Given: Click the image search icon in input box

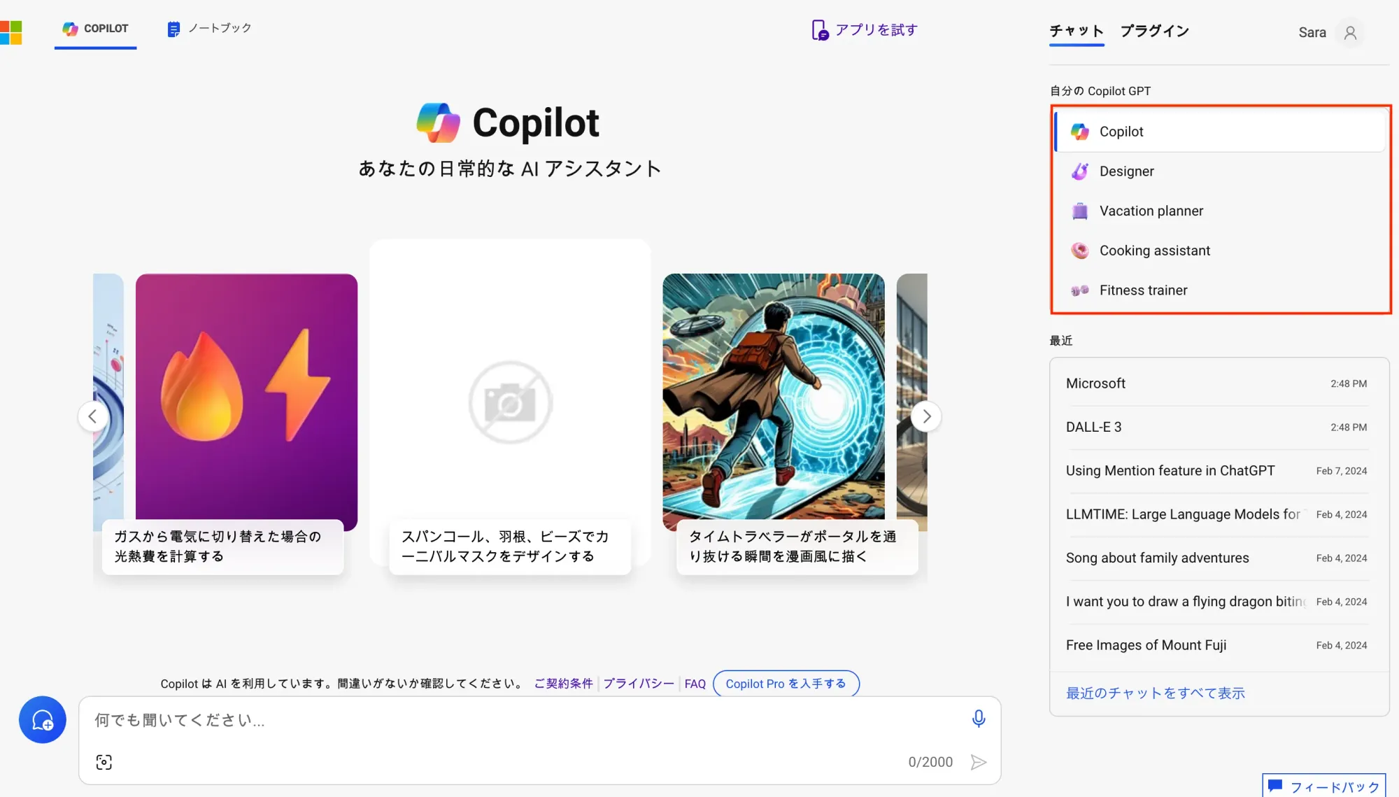Looking at the screenshot, I should point(104,762).
